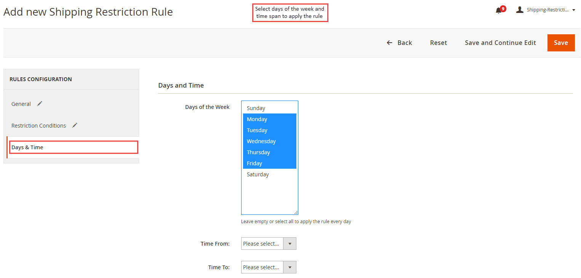
Task: Click the multiselect resize grip corner
Action: click(296, 212)
